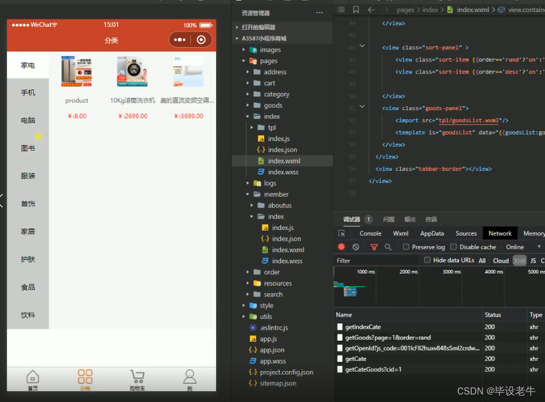Open the 我 profile tab icon
This screenshot has height=402, width=545.
tap(190, 377)
